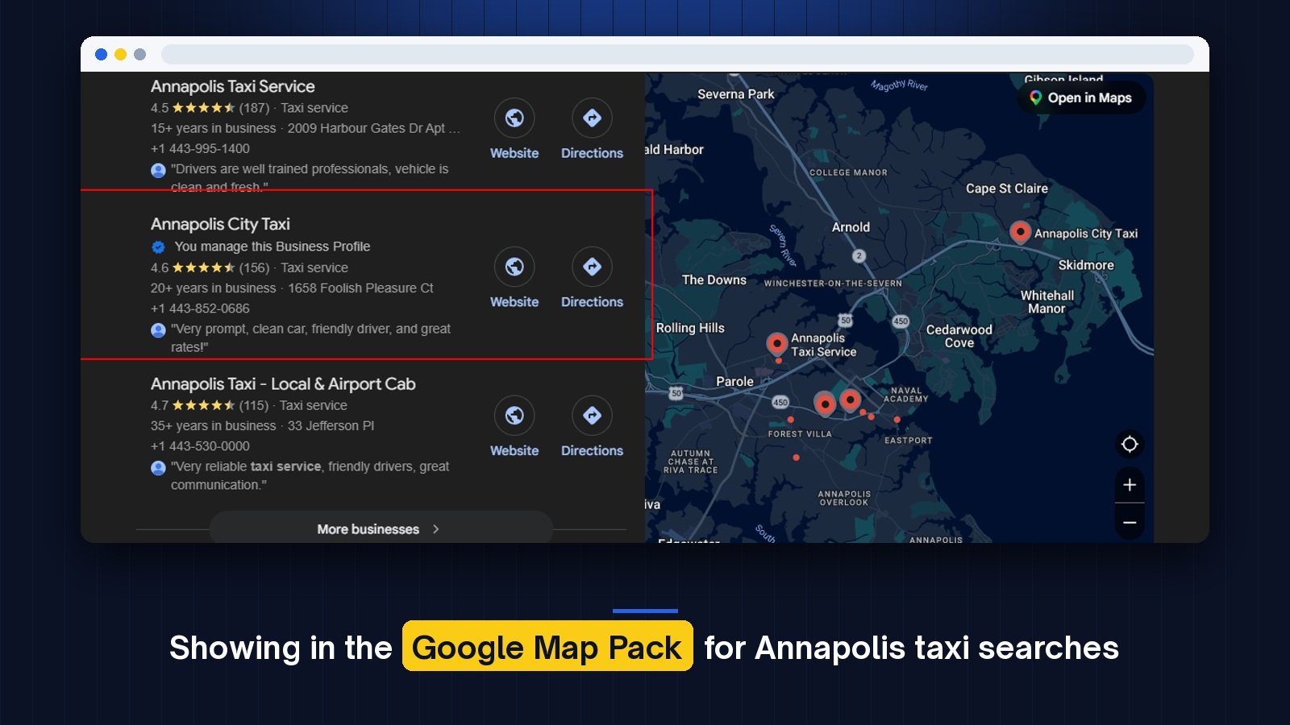Click the (156) review count

pyautogui.click(x=254, y=267)
